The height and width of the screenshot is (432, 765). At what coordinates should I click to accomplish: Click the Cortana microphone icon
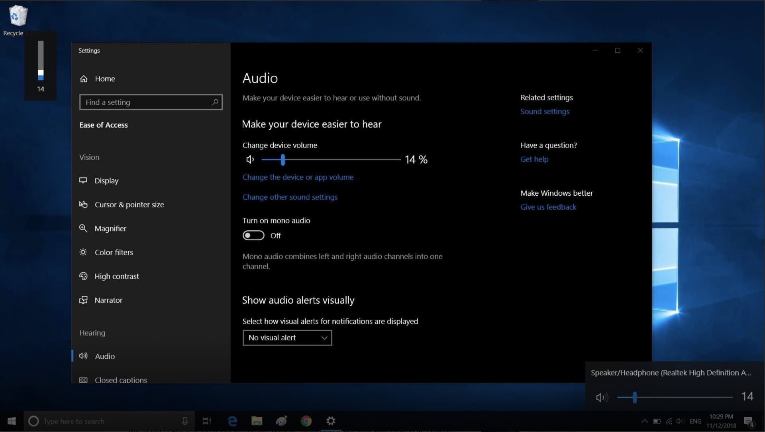pos(184,421)
